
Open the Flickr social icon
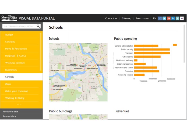182,18
